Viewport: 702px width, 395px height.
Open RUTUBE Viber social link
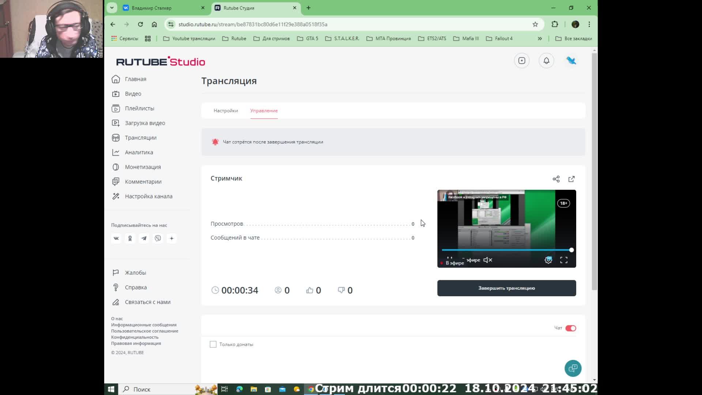[x=158, y=238]
